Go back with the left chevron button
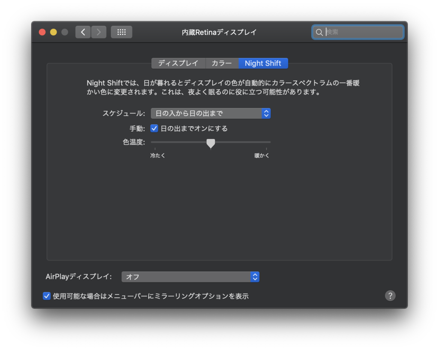 click(x=83, y=32)
